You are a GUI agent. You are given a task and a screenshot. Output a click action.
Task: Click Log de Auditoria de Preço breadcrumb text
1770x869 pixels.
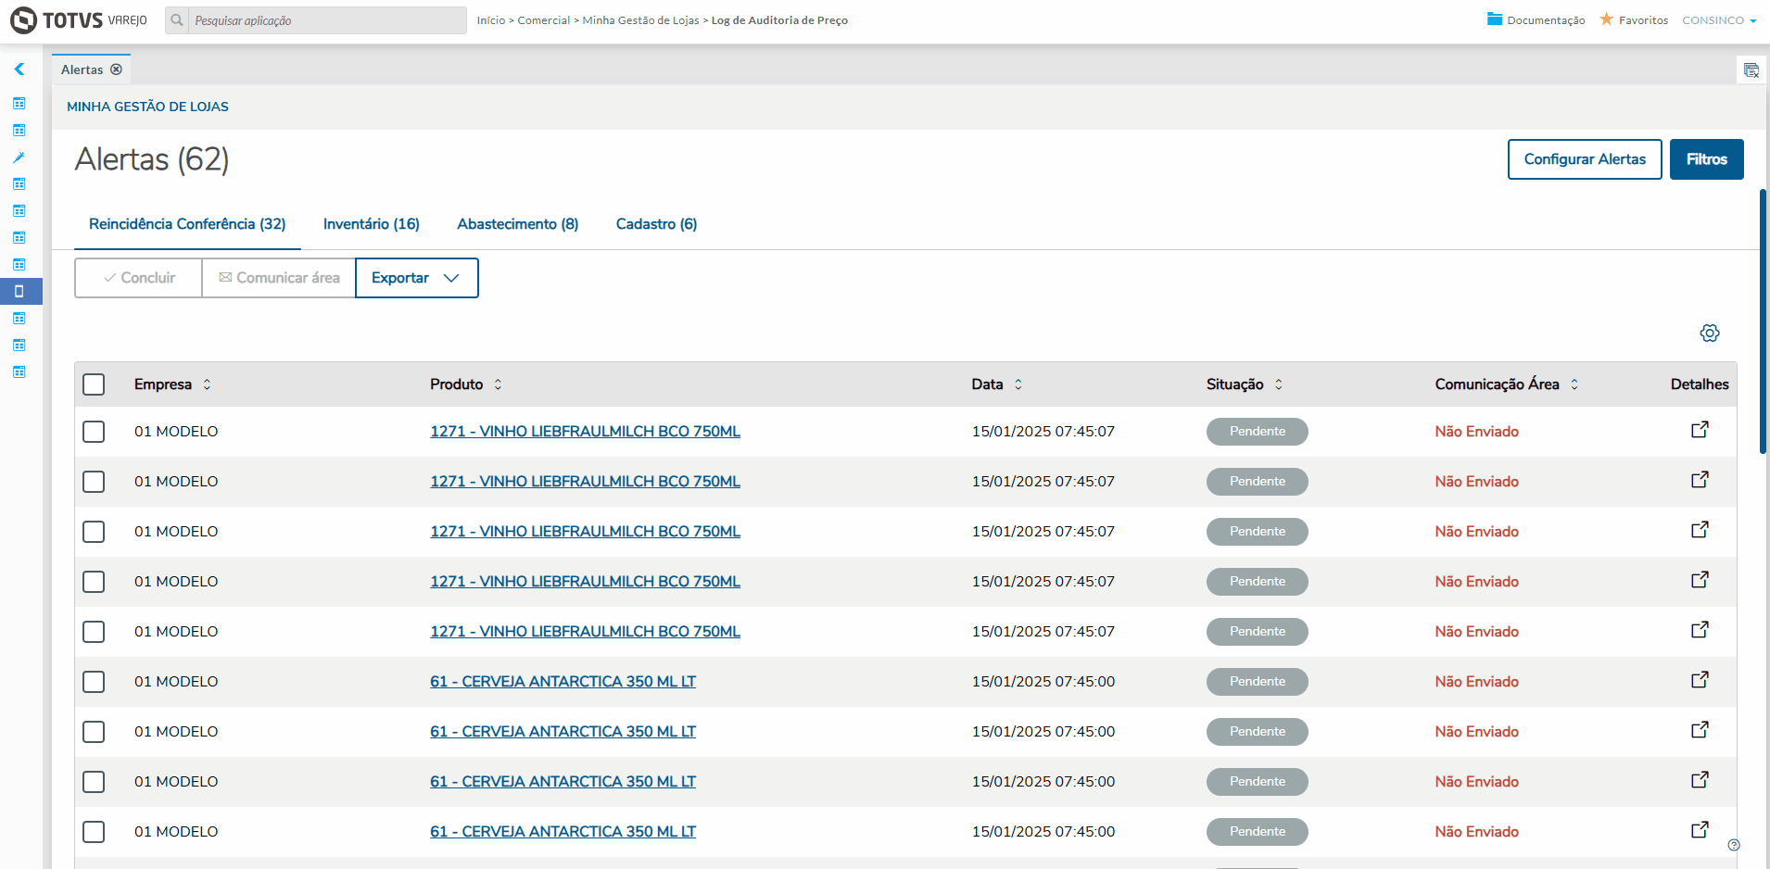(779, 20)
